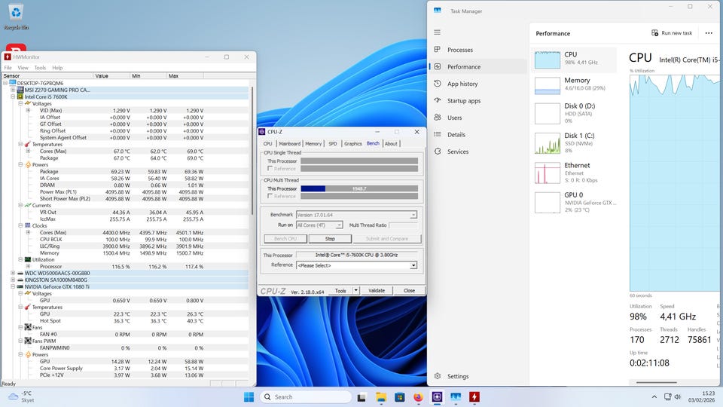This screenshot has width=723, height=407.
Task: Expand the MSI Z270 GAMING PRO node
Action: pyautogui.click(x=14, y=90)
